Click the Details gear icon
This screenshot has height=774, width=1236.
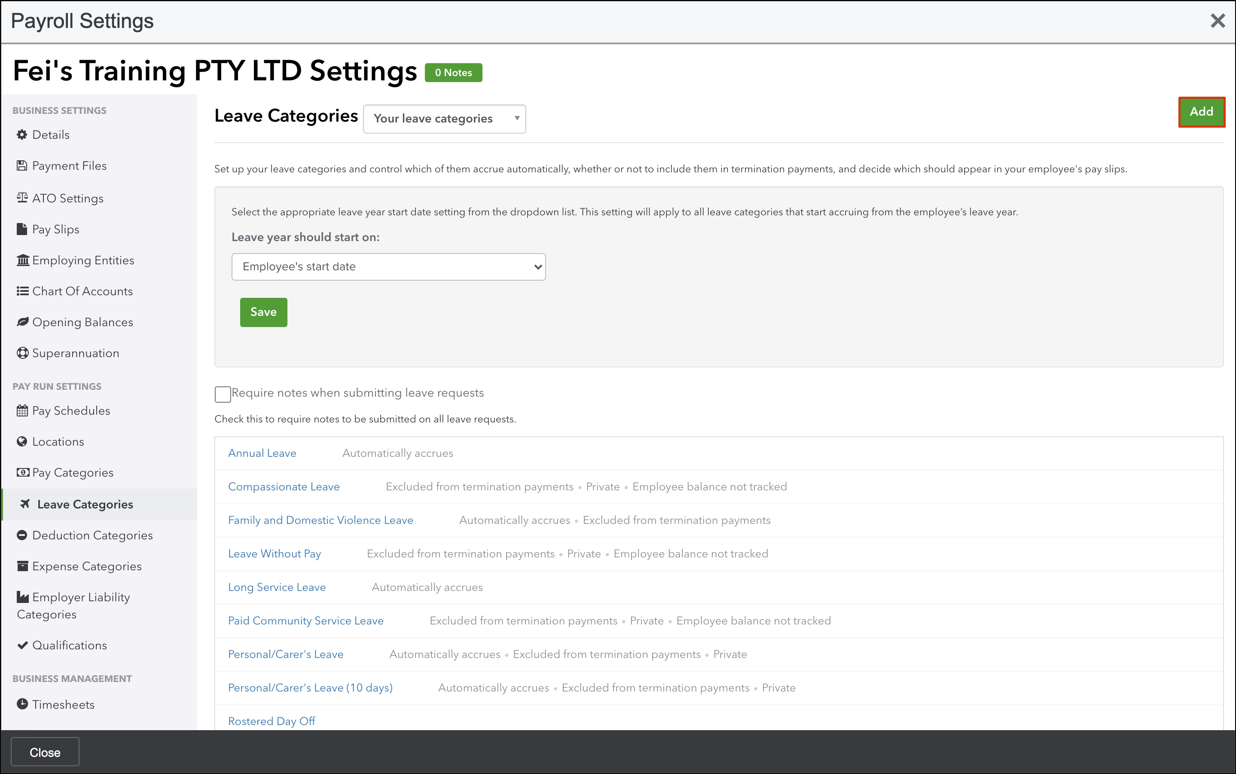[x=22, y=135]
